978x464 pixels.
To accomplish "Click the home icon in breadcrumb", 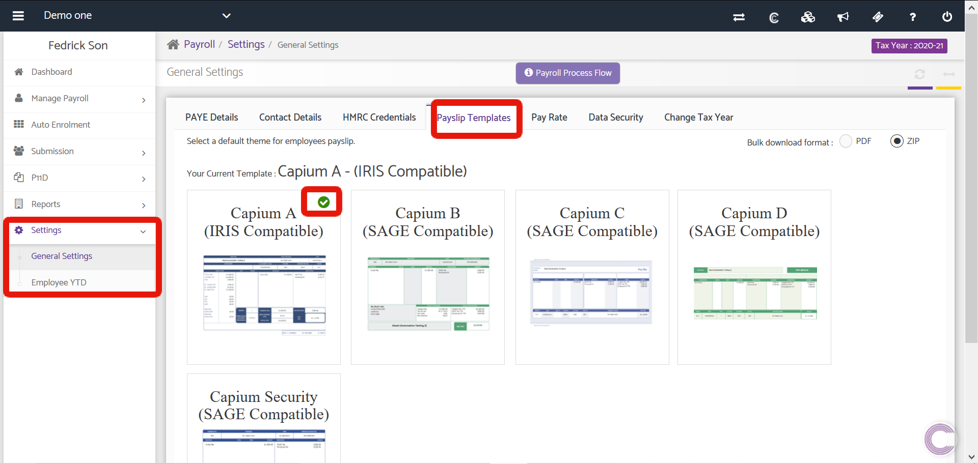I will coord(173,44).
